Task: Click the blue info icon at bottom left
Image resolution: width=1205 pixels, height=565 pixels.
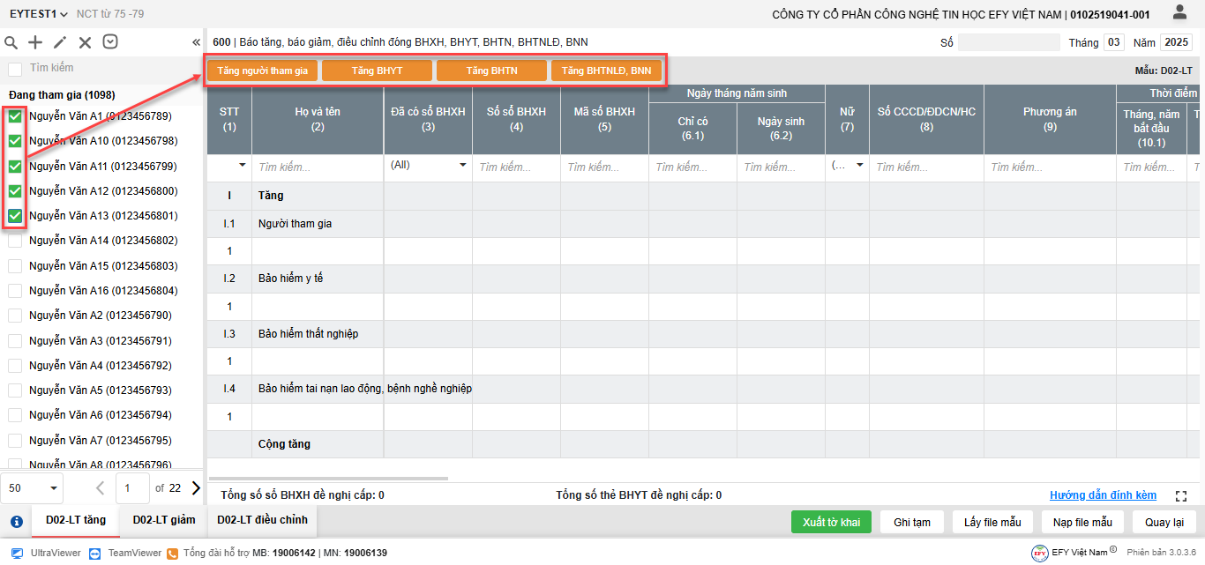Action: click(x=16, y=521)
